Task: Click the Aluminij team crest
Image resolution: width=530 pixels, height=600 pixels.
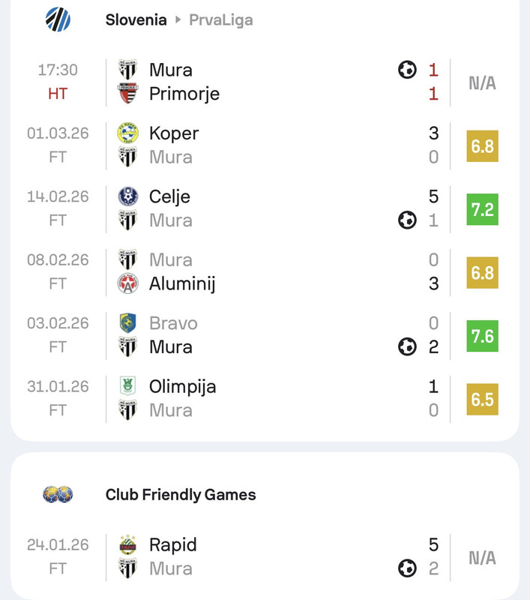Action: (128, 283)
